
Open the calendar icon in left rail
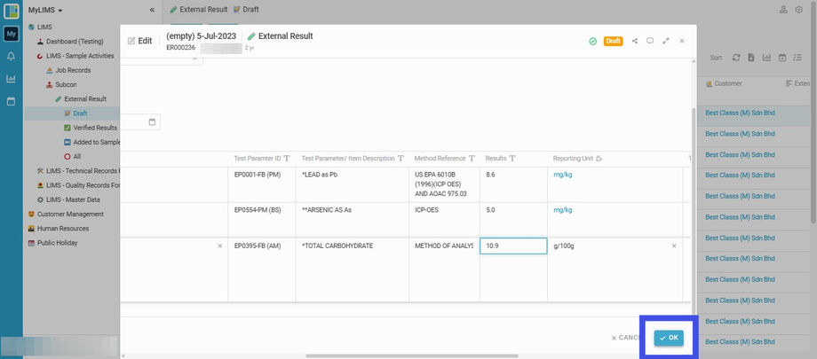click(x=11, y=101)
